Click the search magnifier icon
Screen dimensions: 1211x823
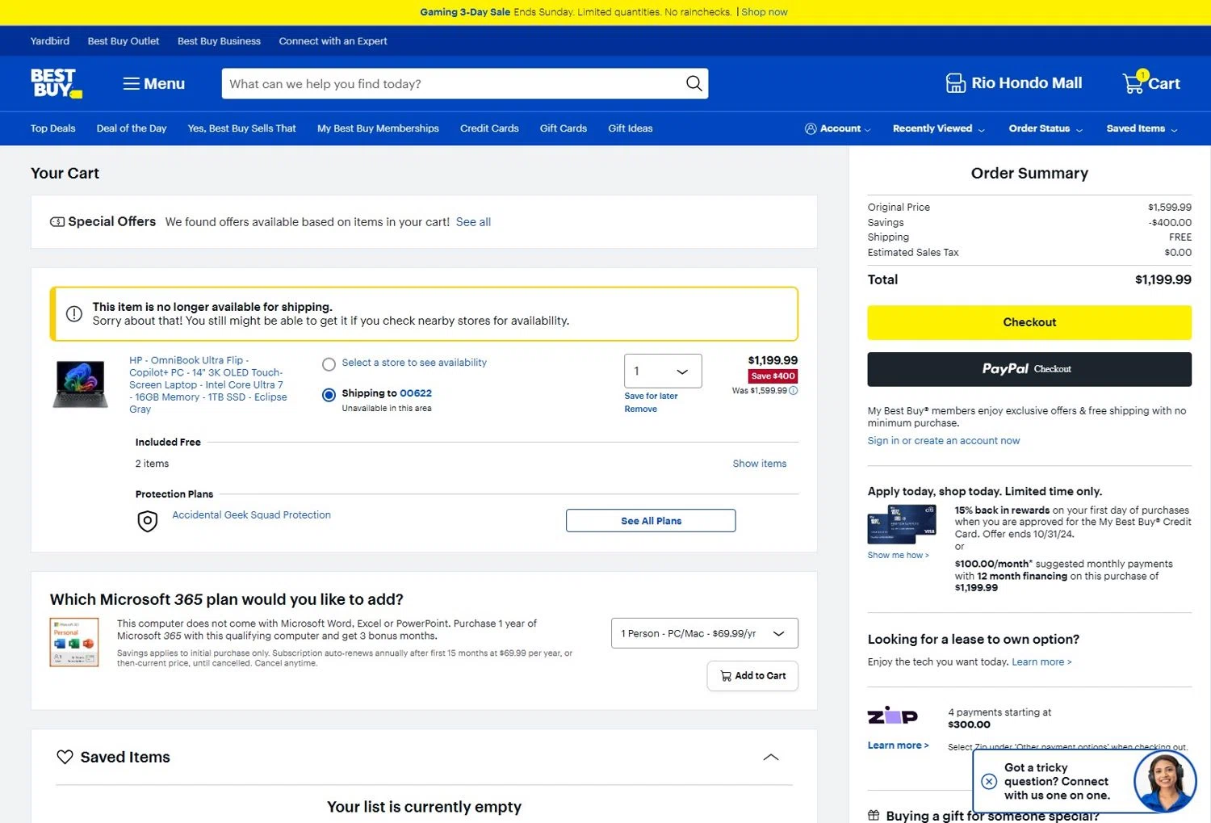693,83
